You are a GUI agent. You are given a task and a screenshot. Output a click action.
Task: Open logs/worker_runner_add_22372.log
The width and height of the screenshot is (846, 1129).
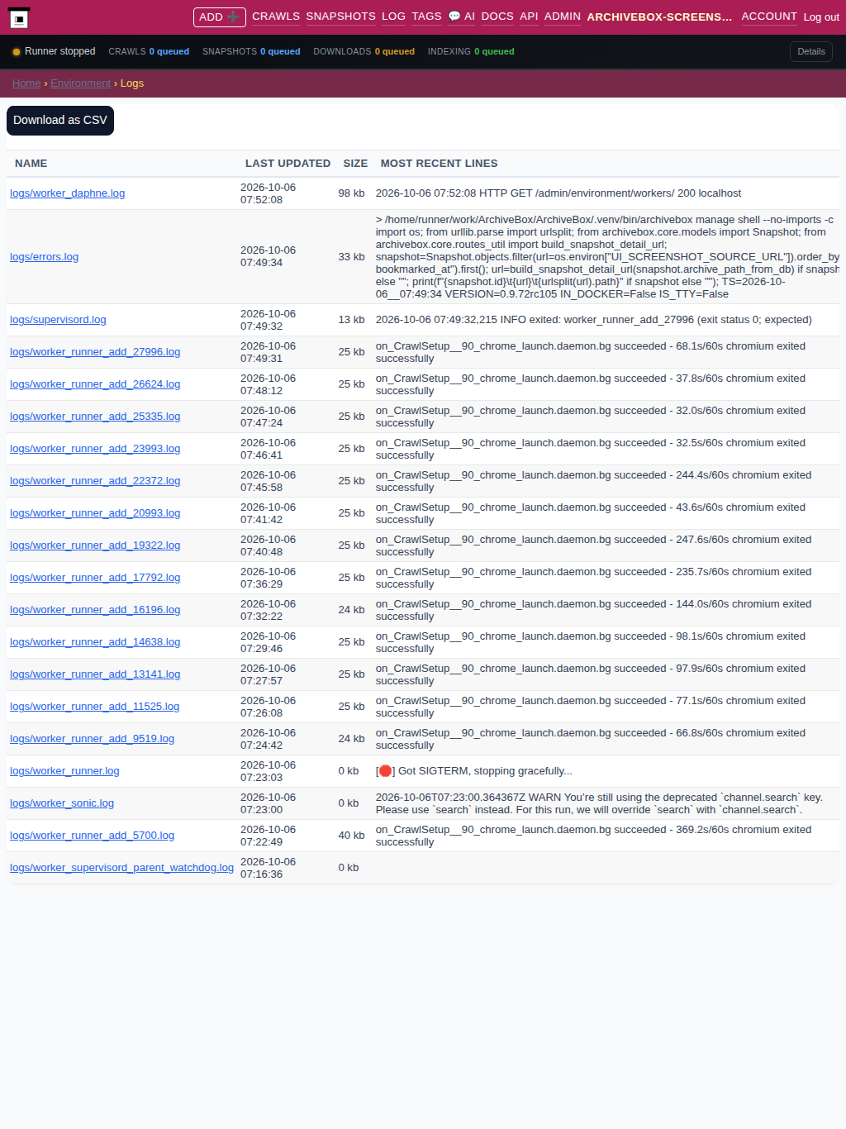(95, 481)
